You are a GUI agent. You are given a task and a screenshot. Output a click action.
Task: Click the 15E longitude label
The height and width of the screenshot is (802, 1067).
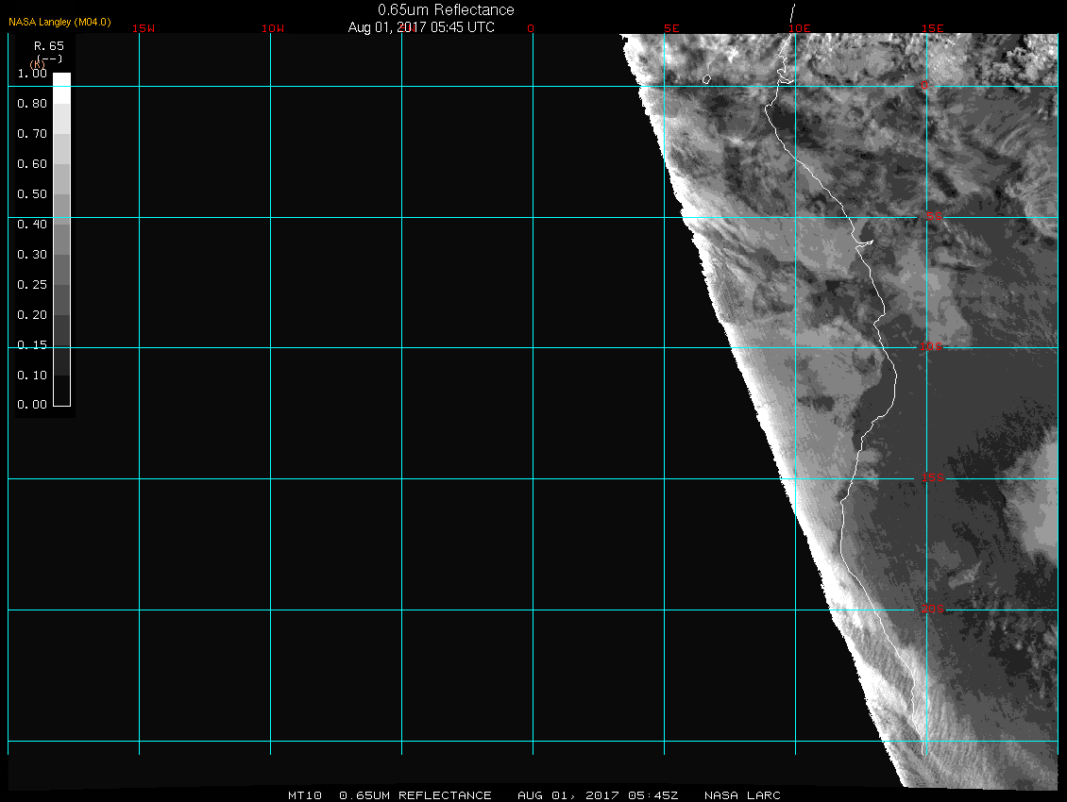(x=933, y=28)
